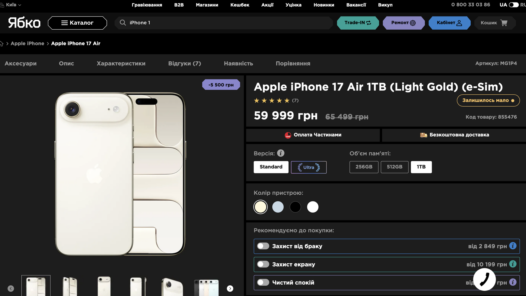Screen dimensions: 526x296
Task: Enable Захист екрану toggle
Action: click(x=263, y=264)
